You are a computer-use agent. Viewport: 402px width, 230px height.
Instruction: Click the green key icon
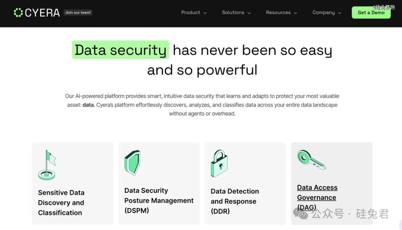311,159
